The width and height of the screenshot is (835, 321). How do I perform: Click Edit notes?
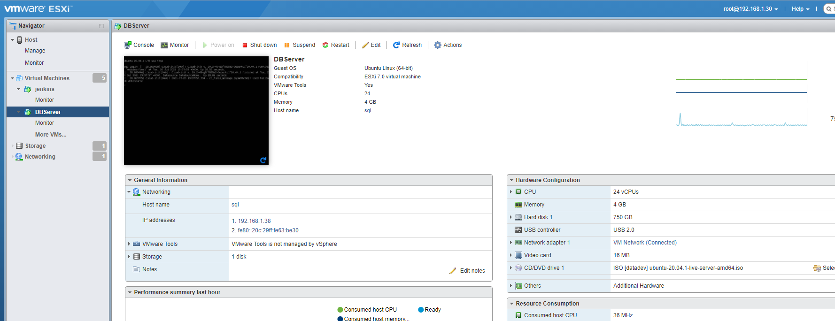click(x=467, y=271)
